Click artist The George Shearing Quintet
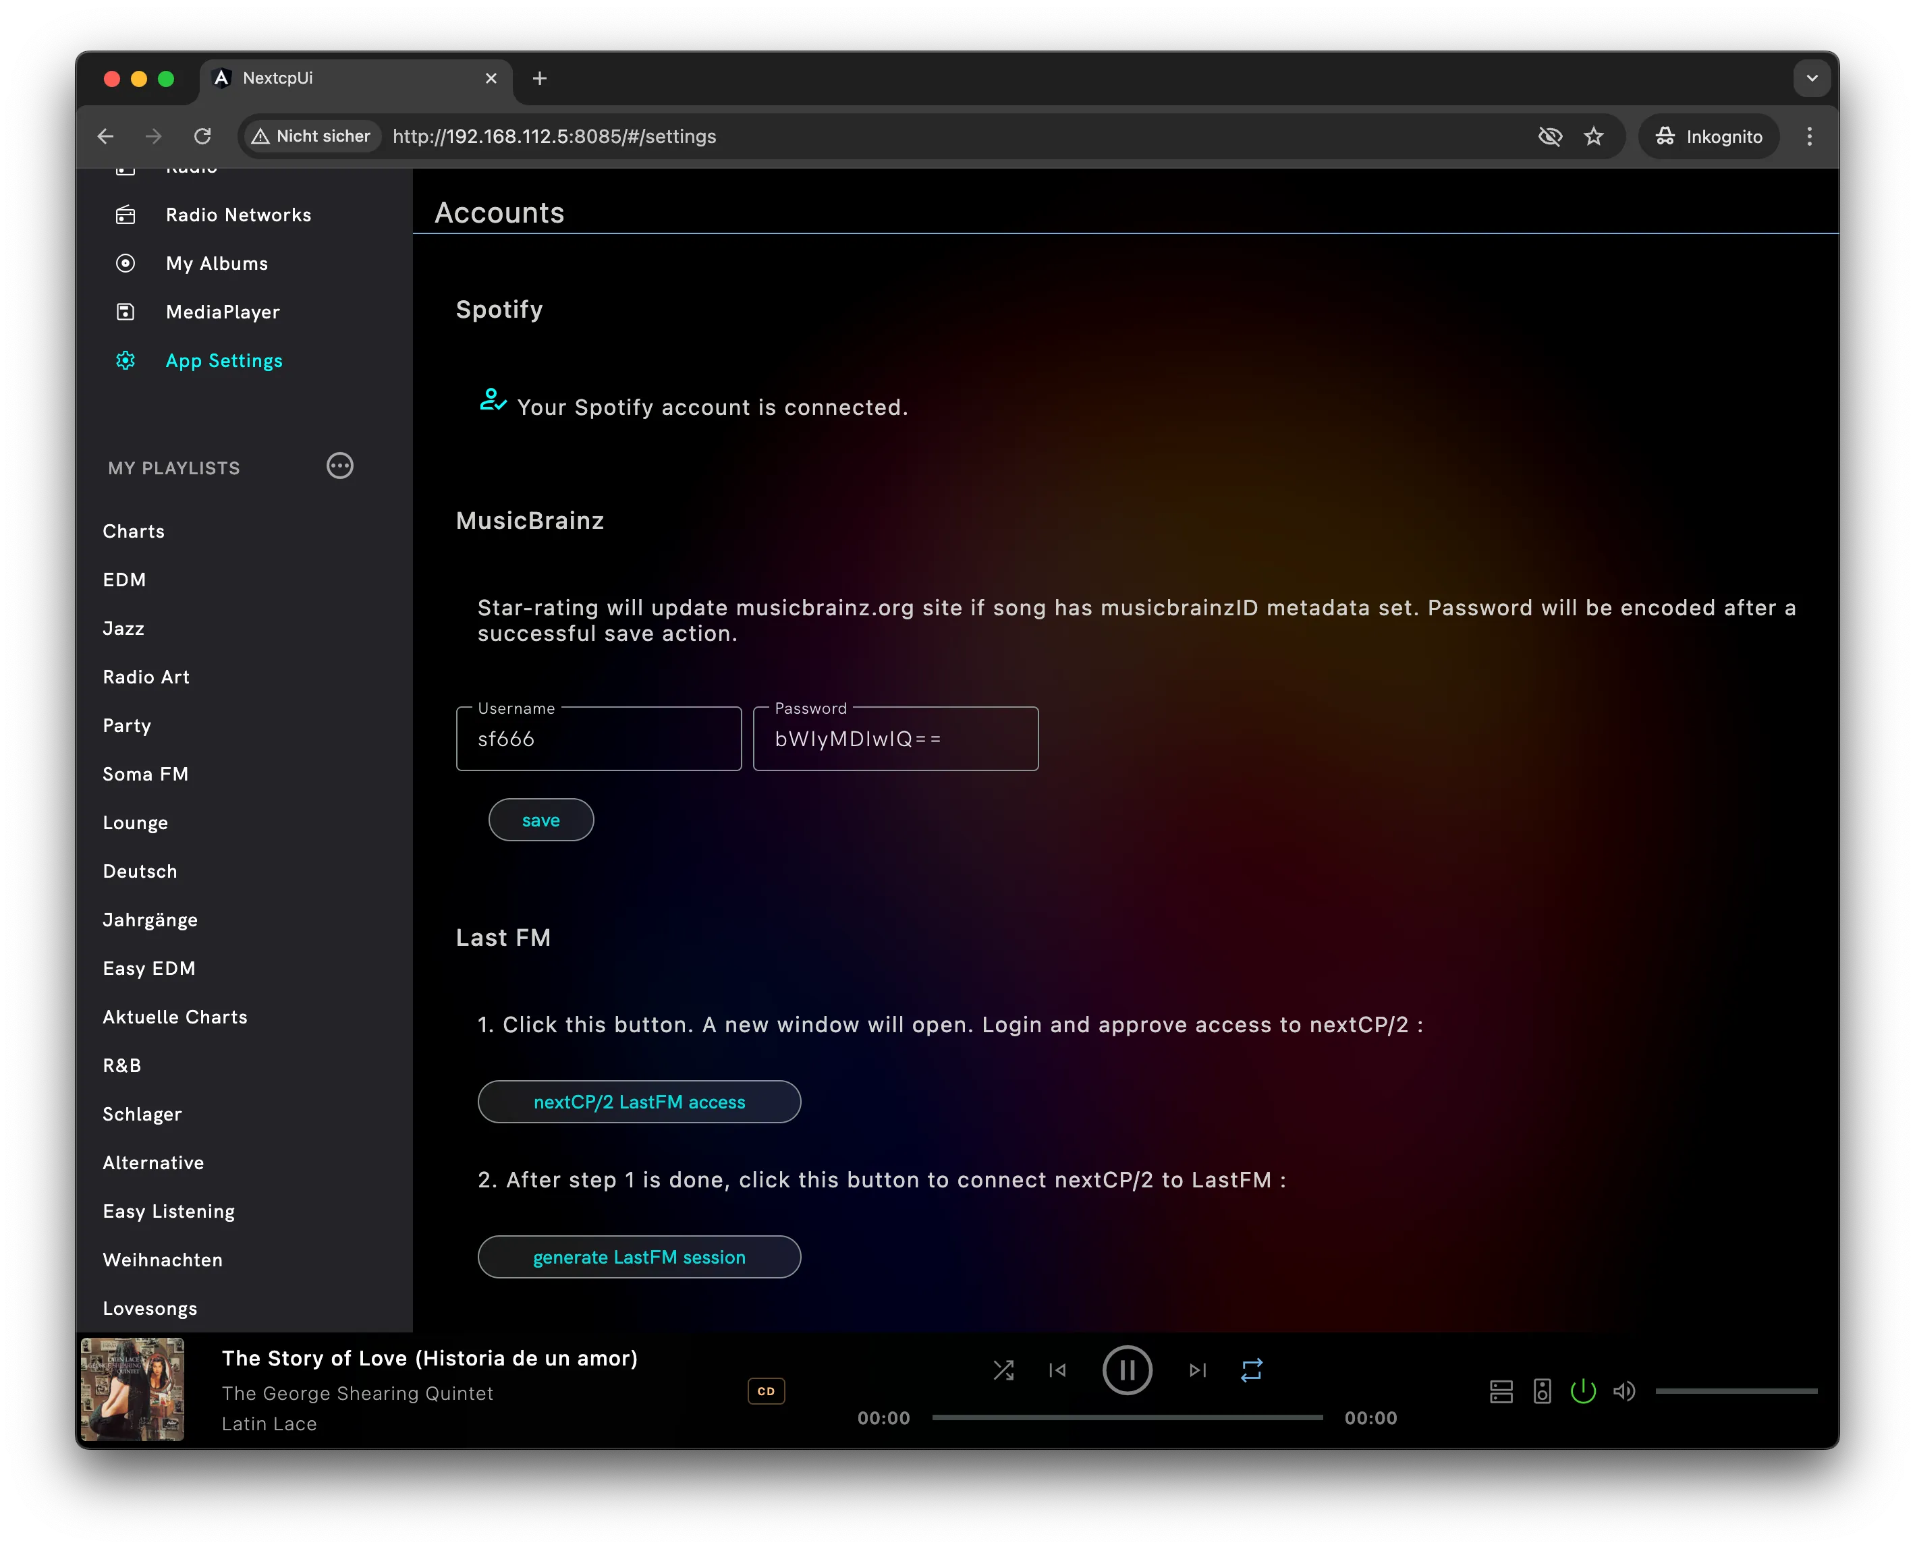This screenshot has width=1915, height=1549. pos(357,1394)
